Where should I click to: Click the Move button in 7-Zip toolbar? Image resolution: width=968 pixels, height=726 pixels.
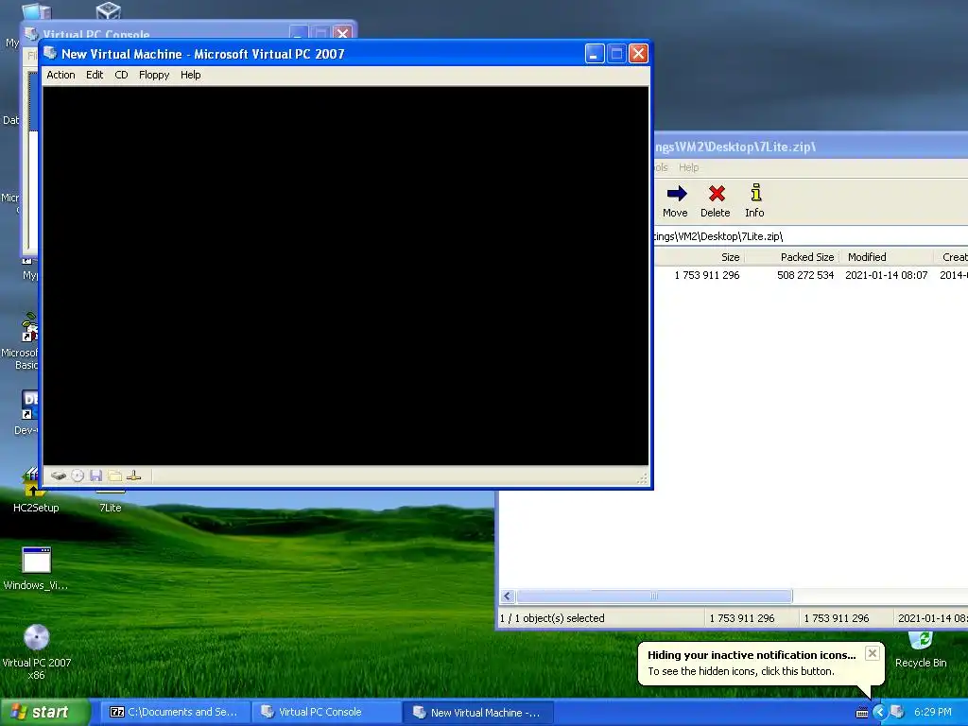coord(675,201)
